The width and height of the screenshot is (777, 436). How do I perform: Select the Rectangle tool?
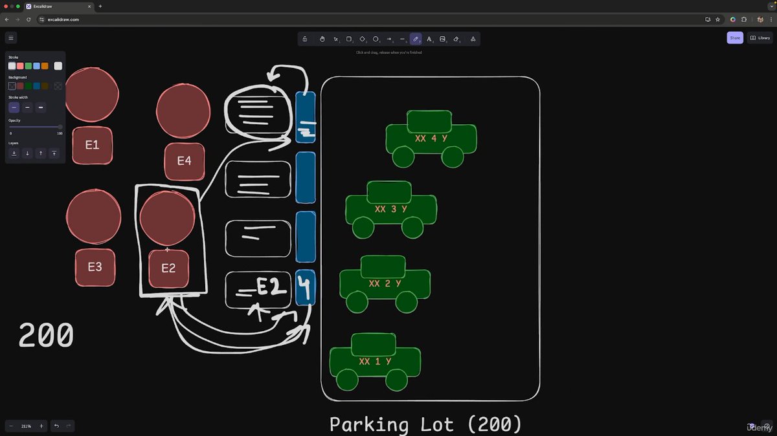coord(349,39)
